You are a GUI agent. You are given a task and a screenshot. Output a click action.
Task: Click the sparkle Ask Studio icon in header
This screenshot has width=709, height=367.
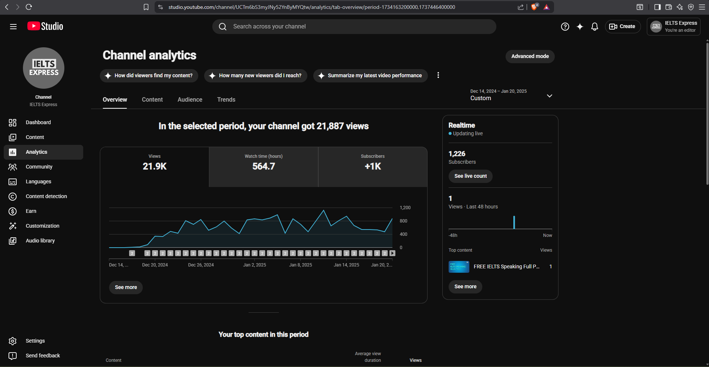click(x=580, y=27)
